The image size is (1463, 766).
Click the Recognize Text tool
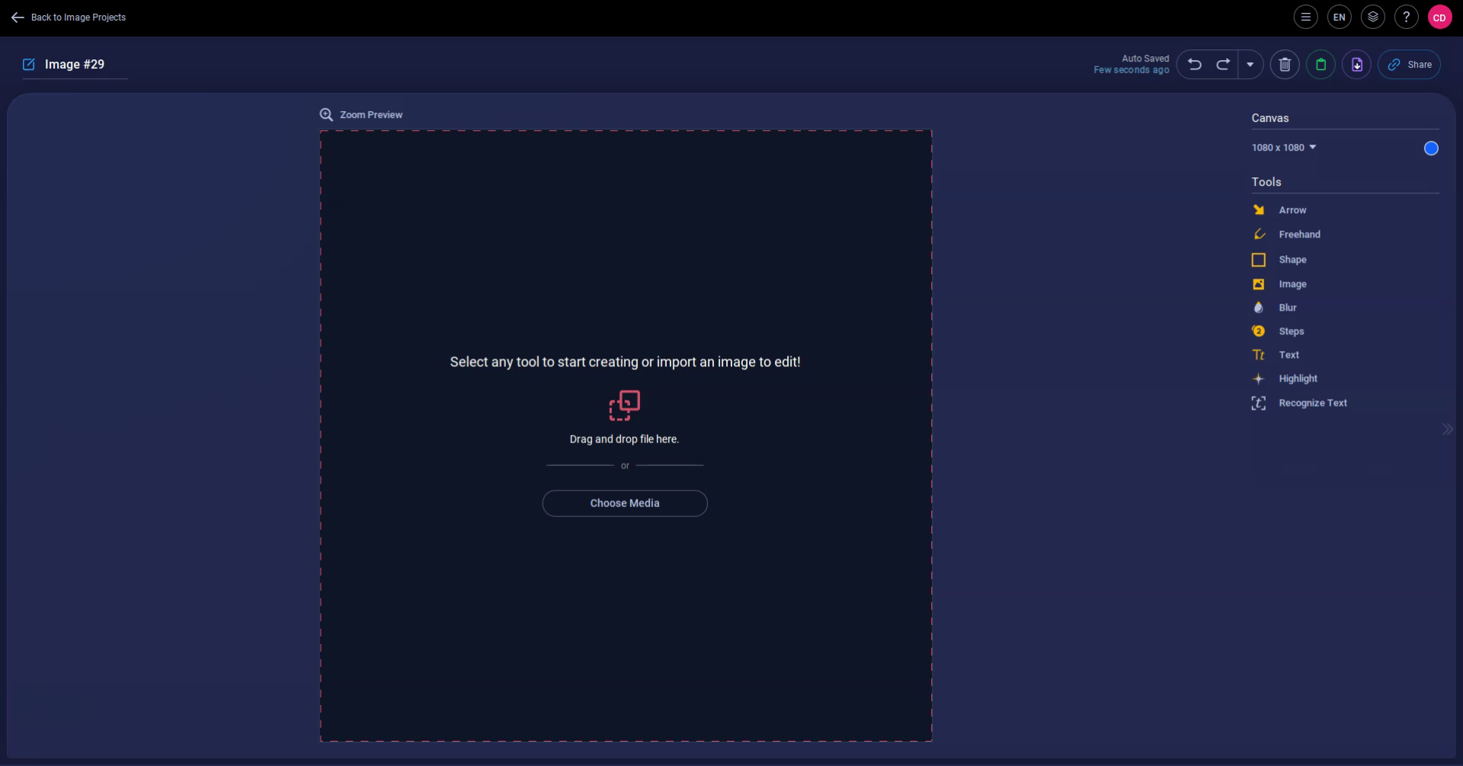(1312, 403)
